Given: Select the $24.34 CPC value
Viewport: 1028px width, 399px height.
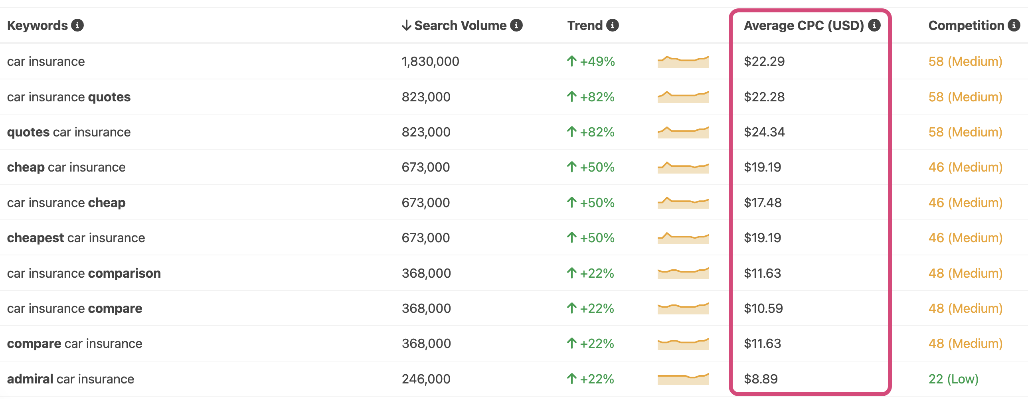Looking at the screenshot, I should (764, 132).
